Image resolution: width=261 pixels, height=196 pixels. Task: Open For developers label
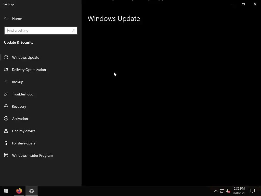pyautogui.click(x=23, y=143)
